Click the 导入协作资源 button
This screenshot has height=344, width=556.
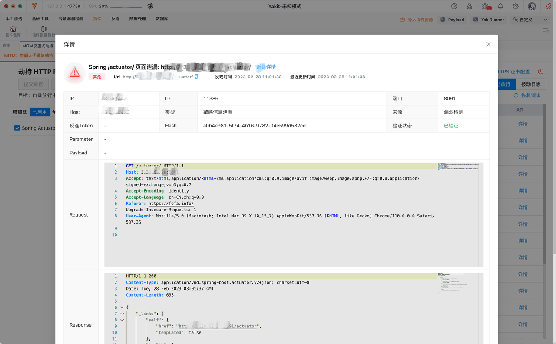(417, 20)
